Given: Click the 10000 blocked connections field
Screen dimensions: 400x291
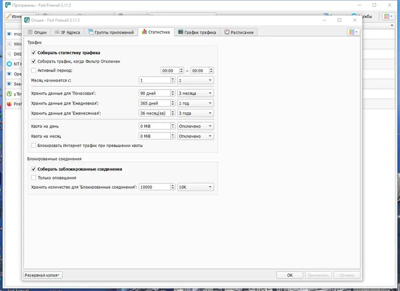Looking at the screenshot, I should [x=154, y=187].
